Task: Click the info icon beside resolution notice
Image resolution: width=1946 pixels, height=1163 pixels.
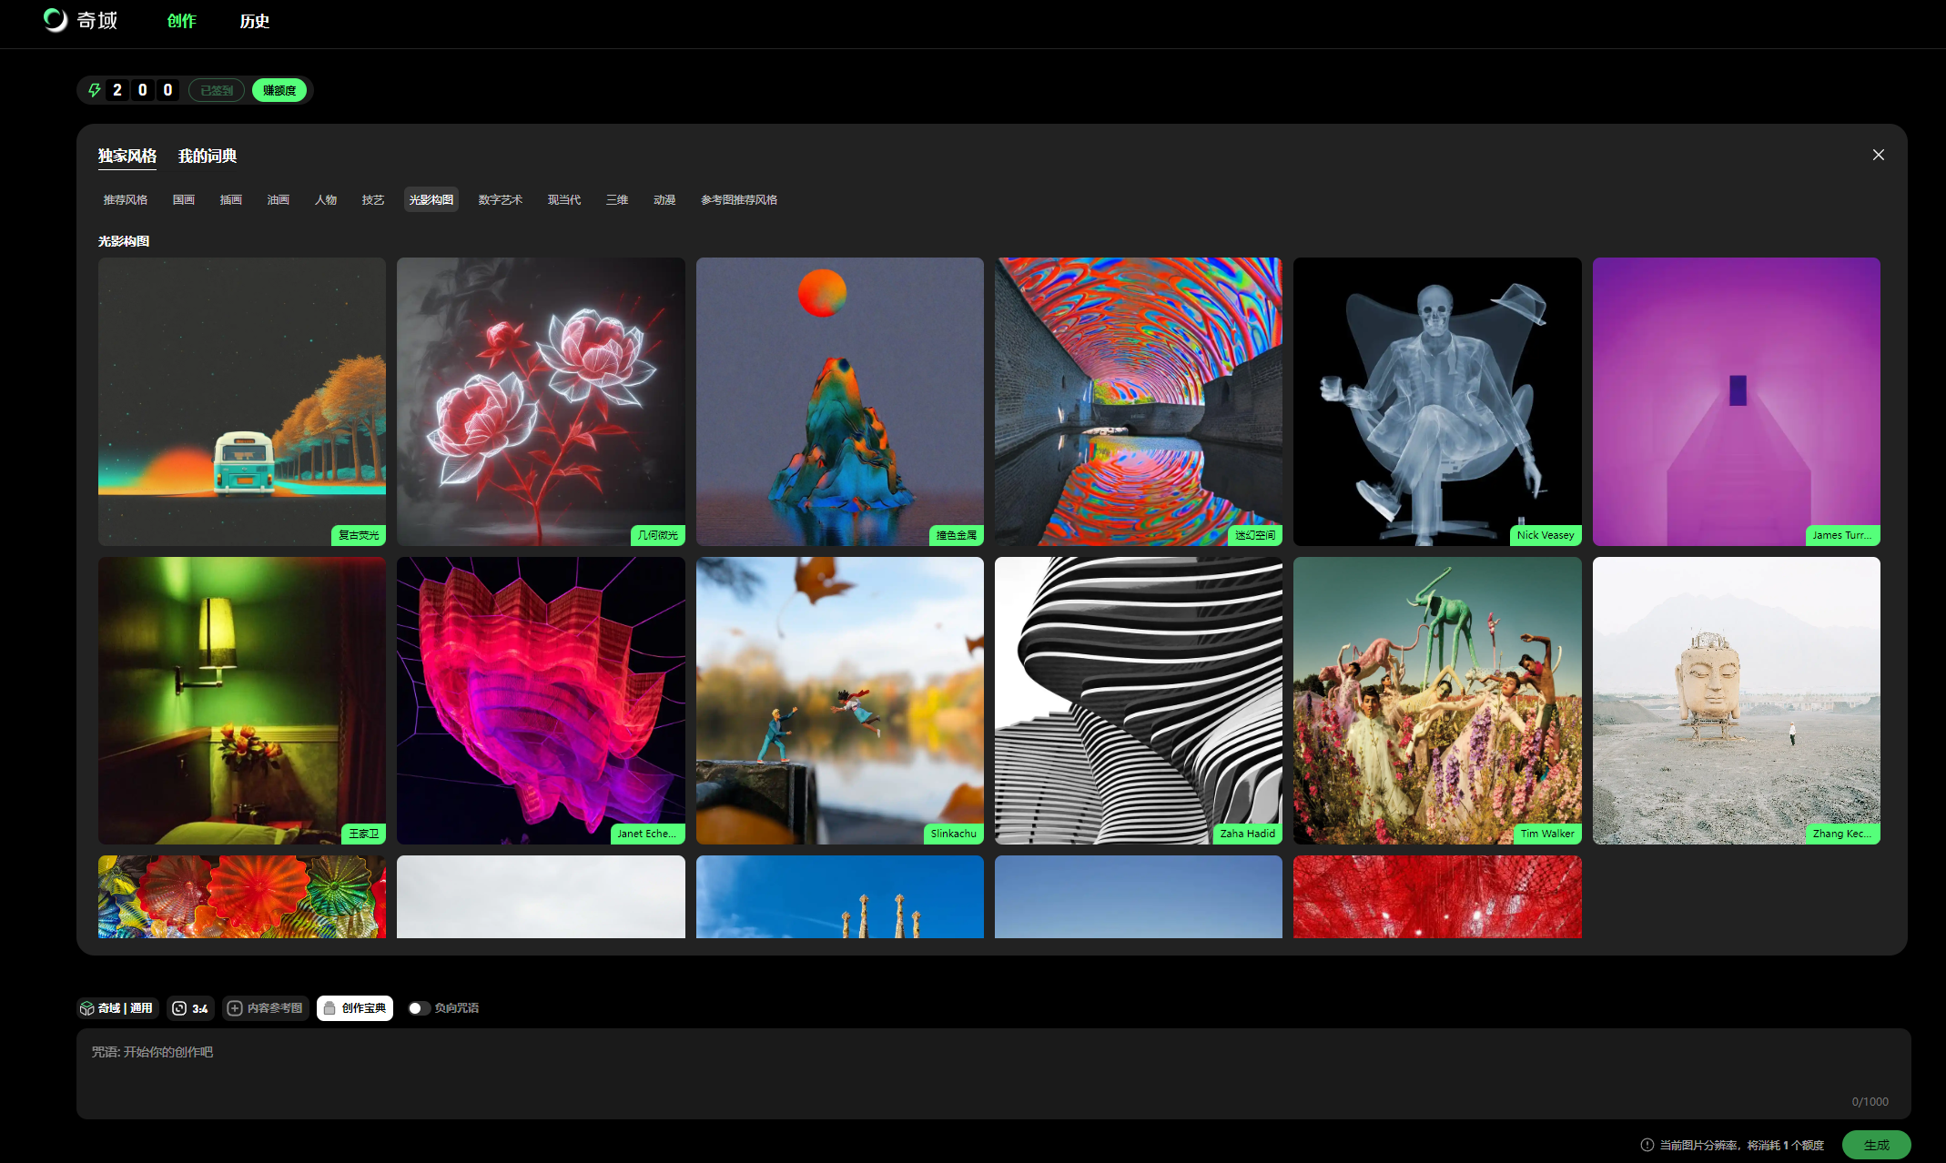Action: [1647, 1145]
